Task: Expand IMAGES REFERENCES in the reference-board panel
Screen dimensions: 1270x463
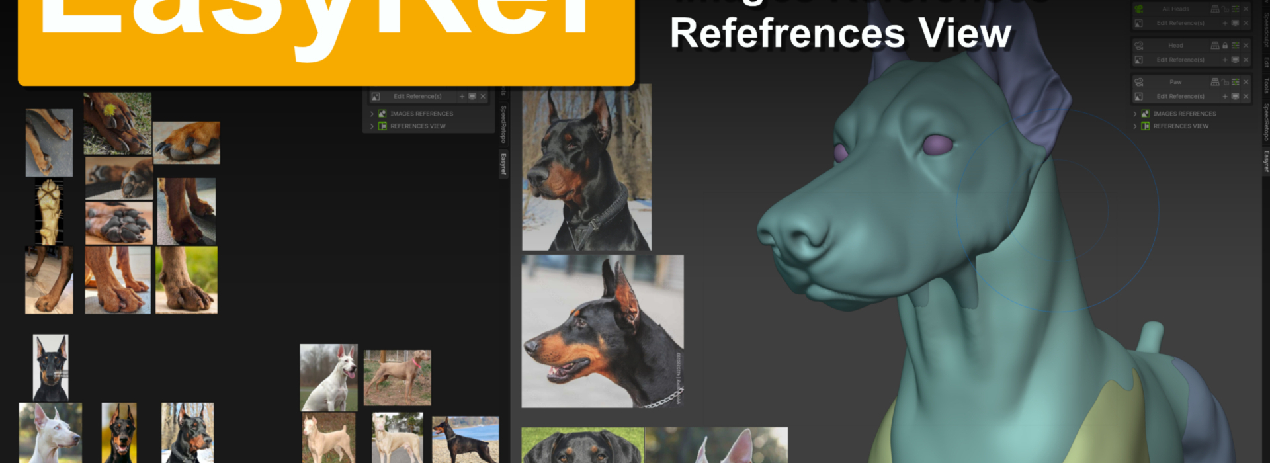Action: pyautogui.click(x=372, y=114)
